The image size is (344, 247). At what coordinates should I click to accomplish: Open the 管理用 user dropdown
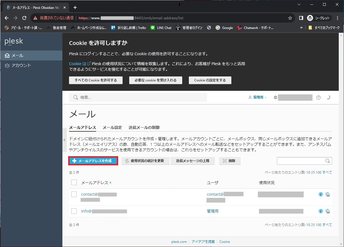click(258, 97)
